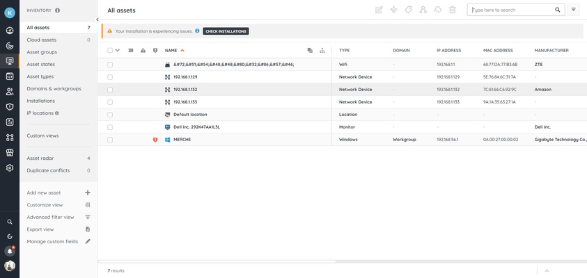Check the box for the MERCHE row
Screen dimensions: 587x278
(110, 140)
